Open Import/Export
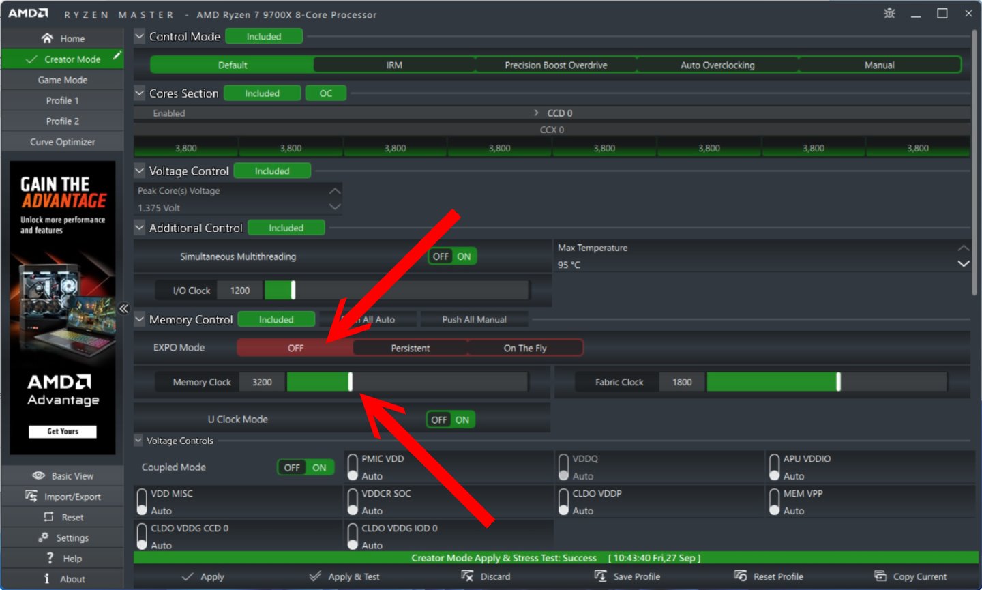Image resolution: width=982 pixels, height=590 pixels. 62,496
